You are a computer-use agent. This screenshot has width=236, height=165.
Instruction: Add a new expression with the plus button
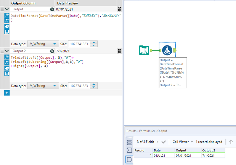click(7, 93)
